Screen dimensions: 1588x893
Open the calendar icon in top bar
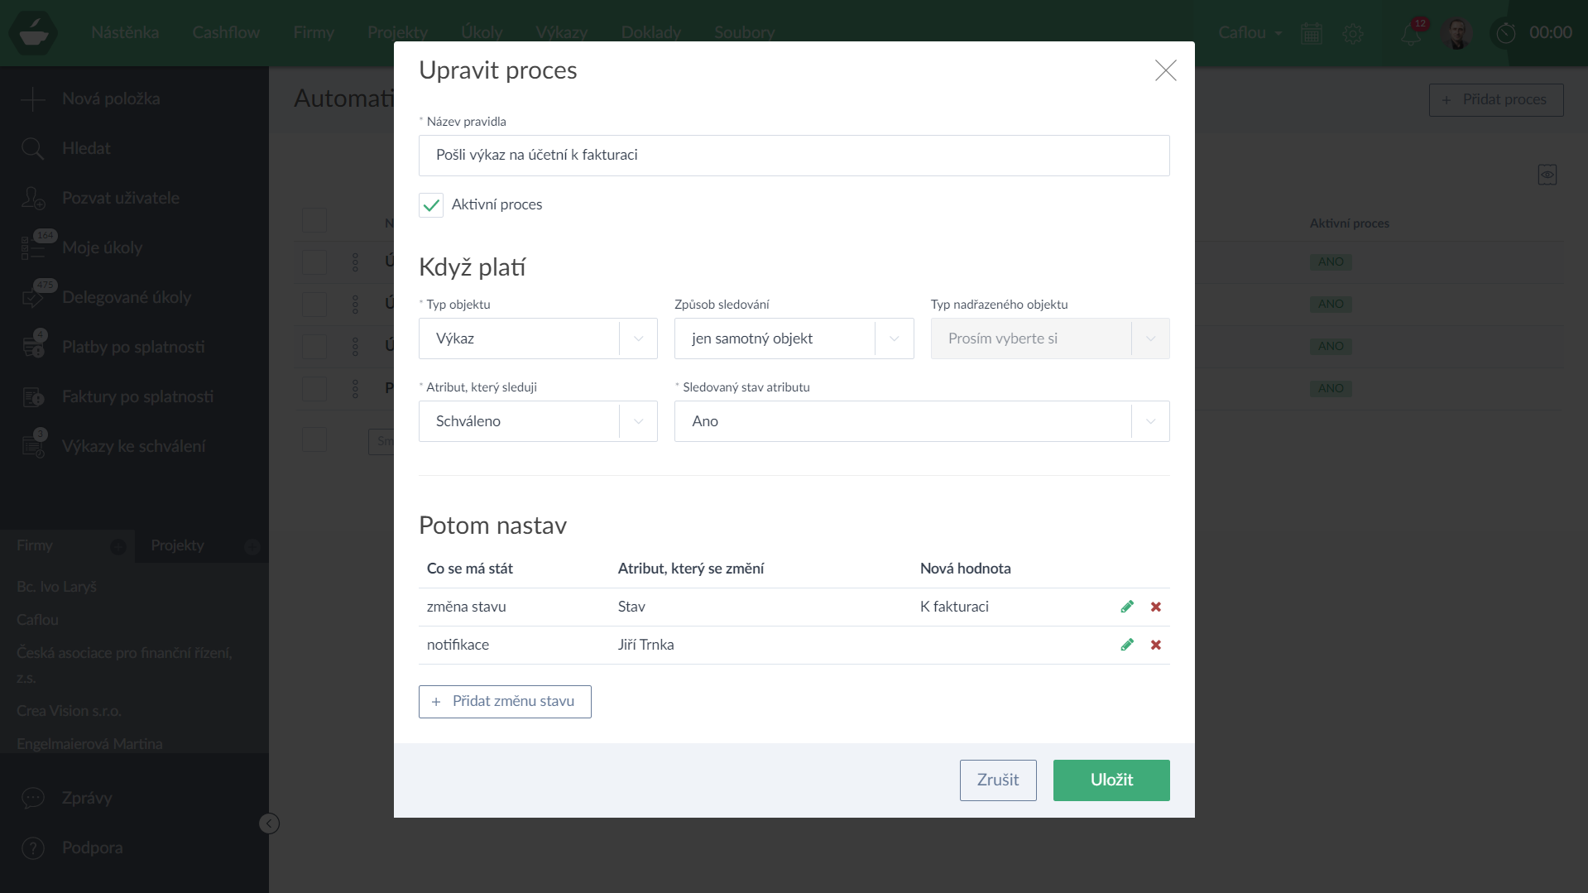coord(1312,34)
